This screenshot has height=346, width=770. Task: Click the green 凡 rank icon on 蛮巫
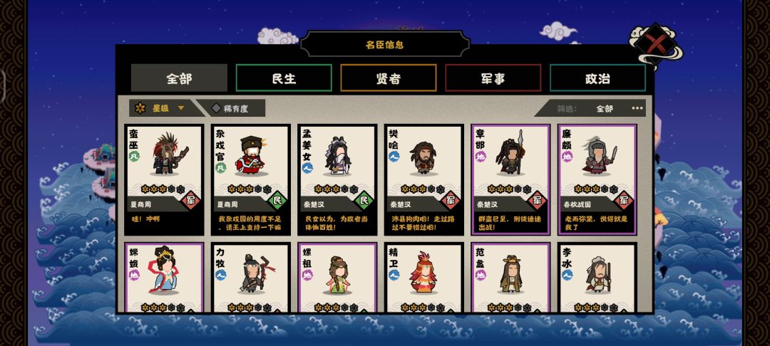click(134, 157)
